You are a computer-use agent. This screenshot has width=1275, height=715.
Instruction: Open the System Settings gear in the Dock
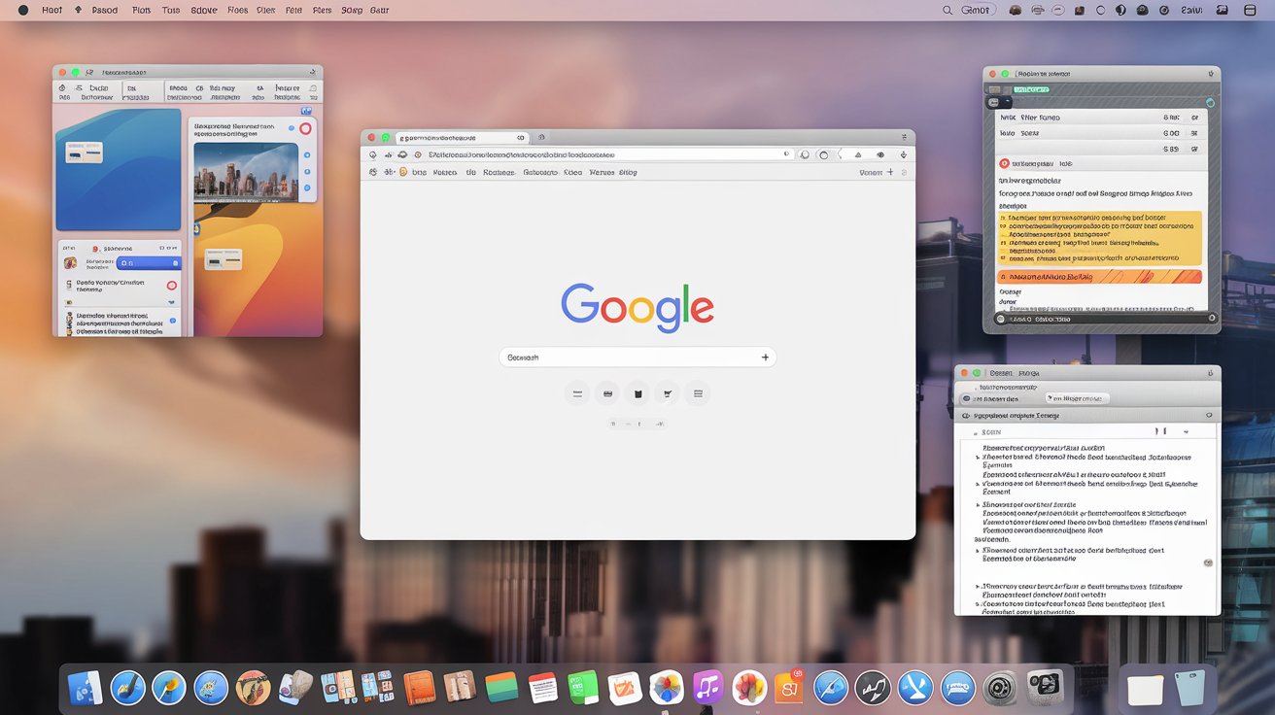[999, 688]
